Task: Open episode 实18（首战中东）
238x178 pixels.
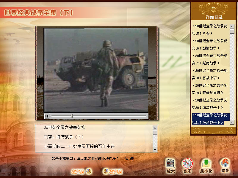Action: coord(210,74)
